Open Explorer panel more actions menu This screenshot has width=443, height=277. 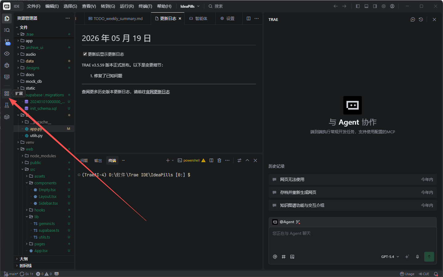click(68, 18)
